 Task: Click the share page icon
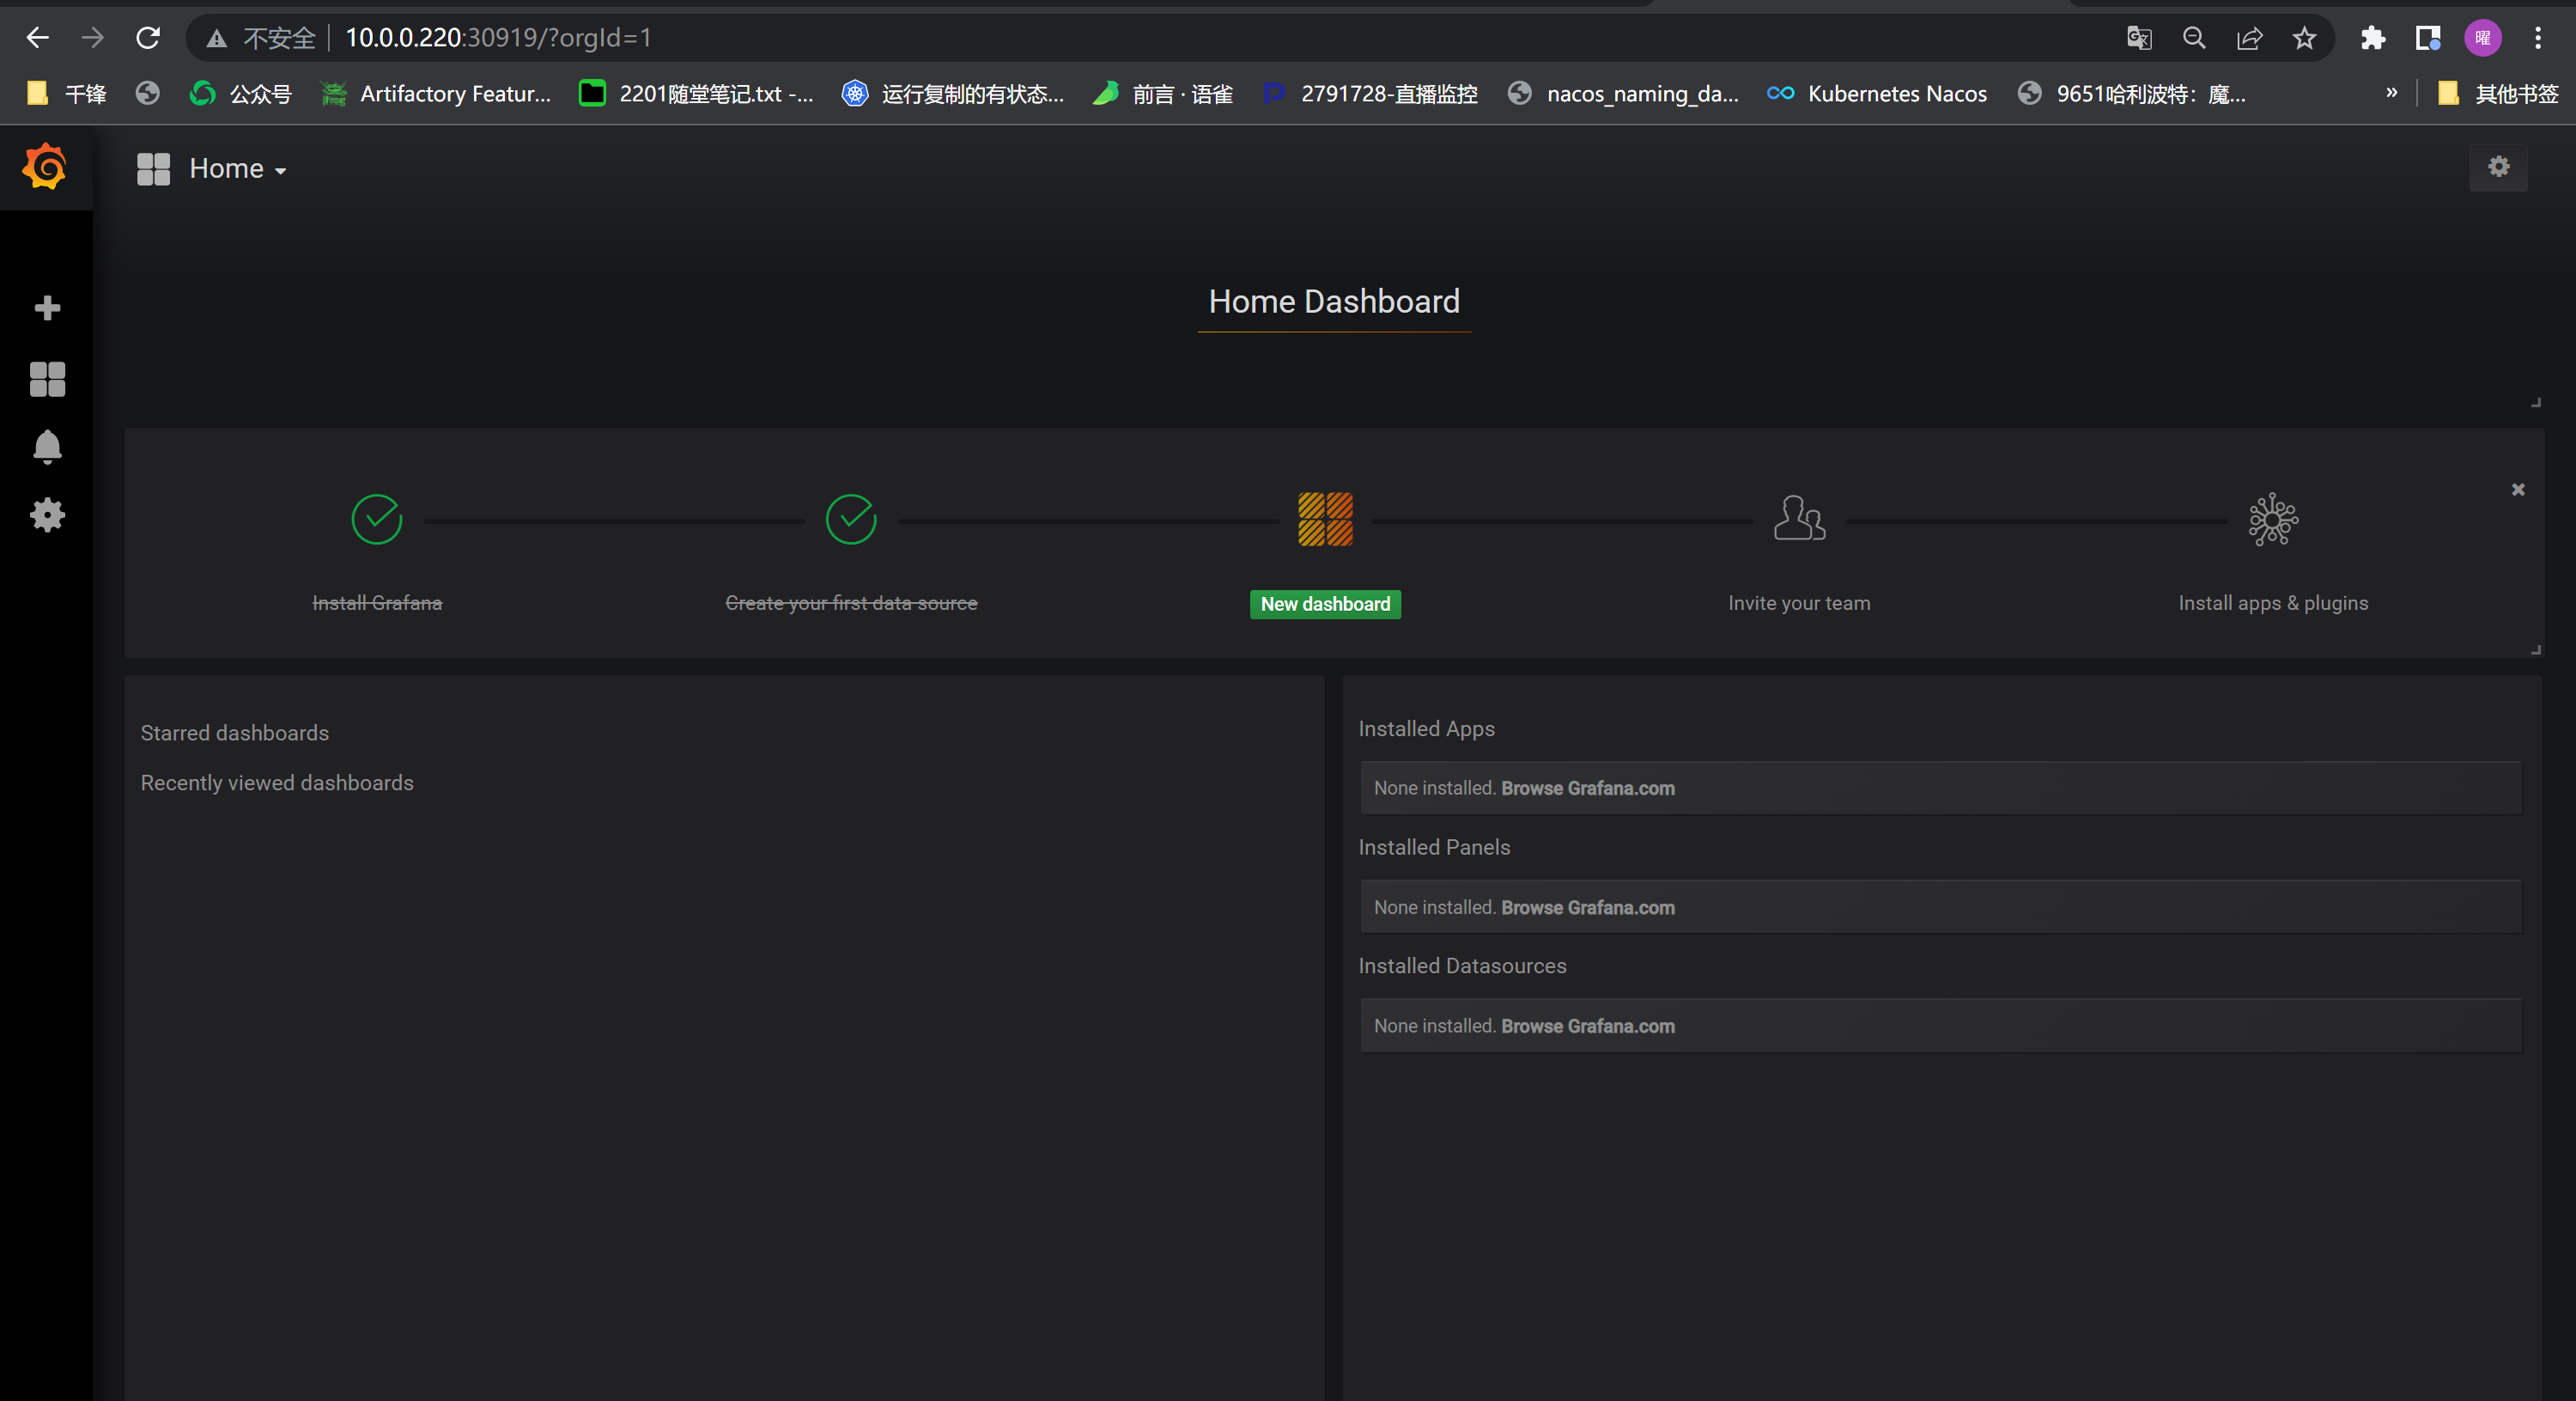[2249, 38]
